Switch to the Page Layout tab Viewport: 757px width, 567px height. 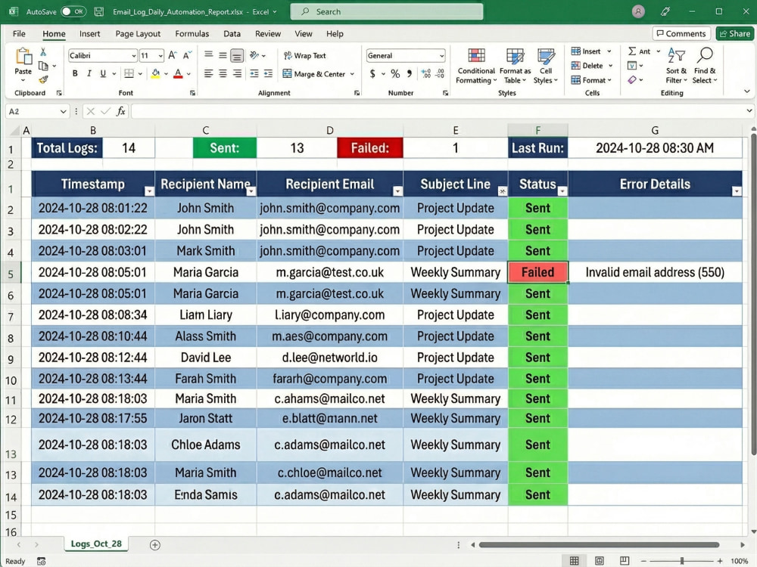(x=138, y=34)
